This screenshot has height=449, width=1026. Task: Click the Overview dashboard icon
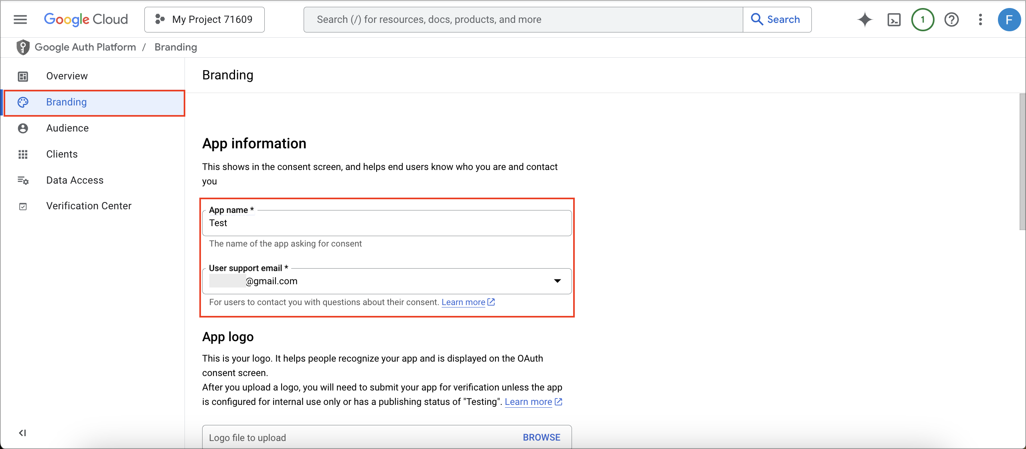(x=23, y=76)
